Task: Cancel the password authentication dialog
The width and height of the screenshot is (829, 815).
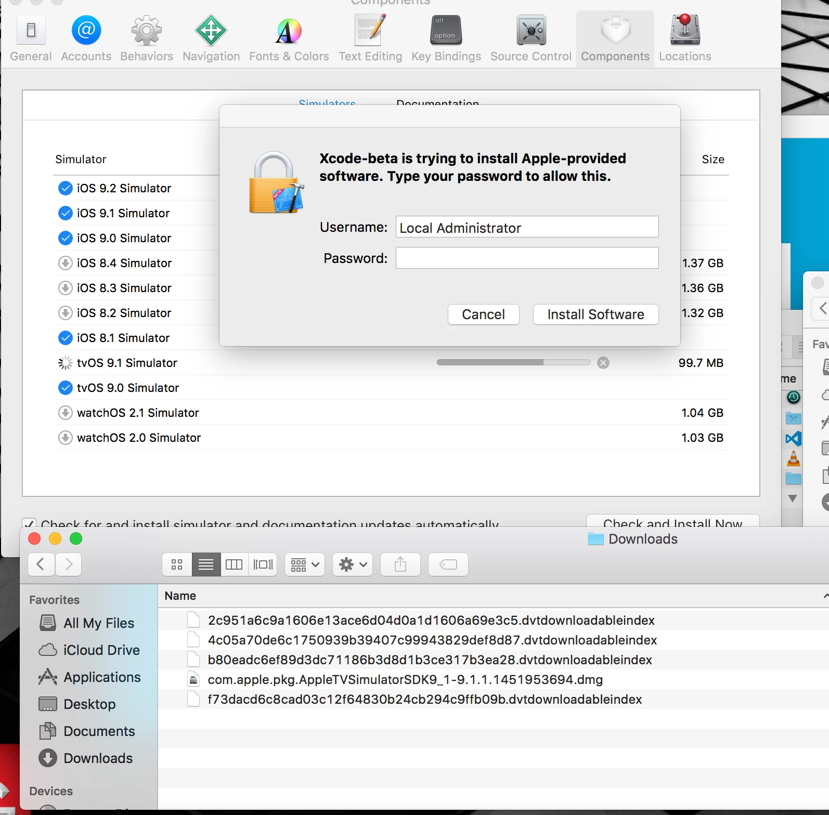Action: [x=483, y=314]
